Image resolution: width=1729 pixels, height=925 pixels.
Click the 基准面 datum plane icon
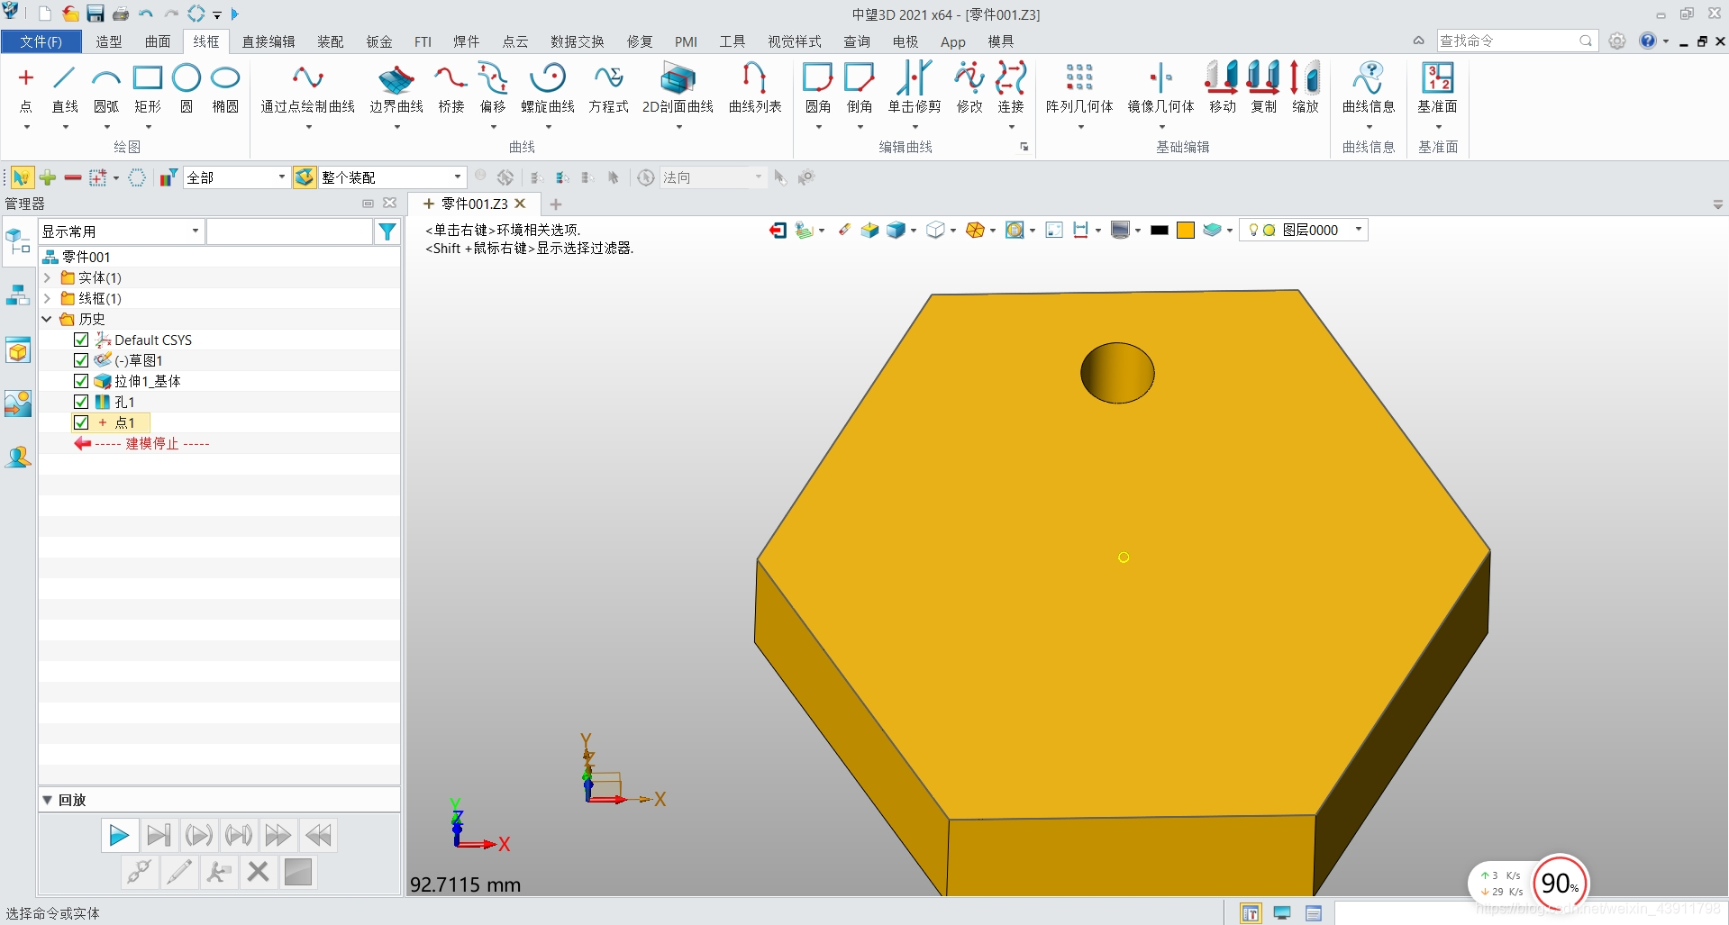[1437, 78]
